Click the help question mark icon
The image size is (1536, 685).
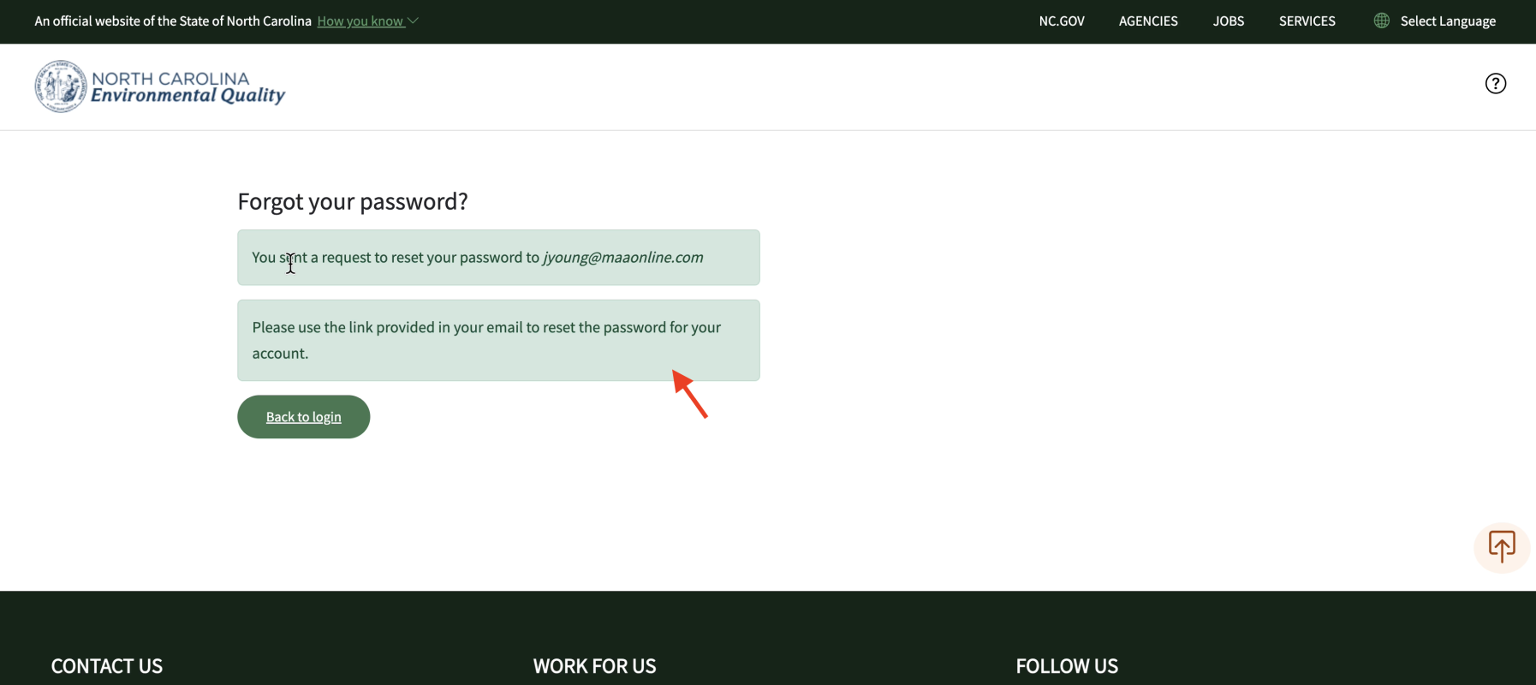point(1495,83)
